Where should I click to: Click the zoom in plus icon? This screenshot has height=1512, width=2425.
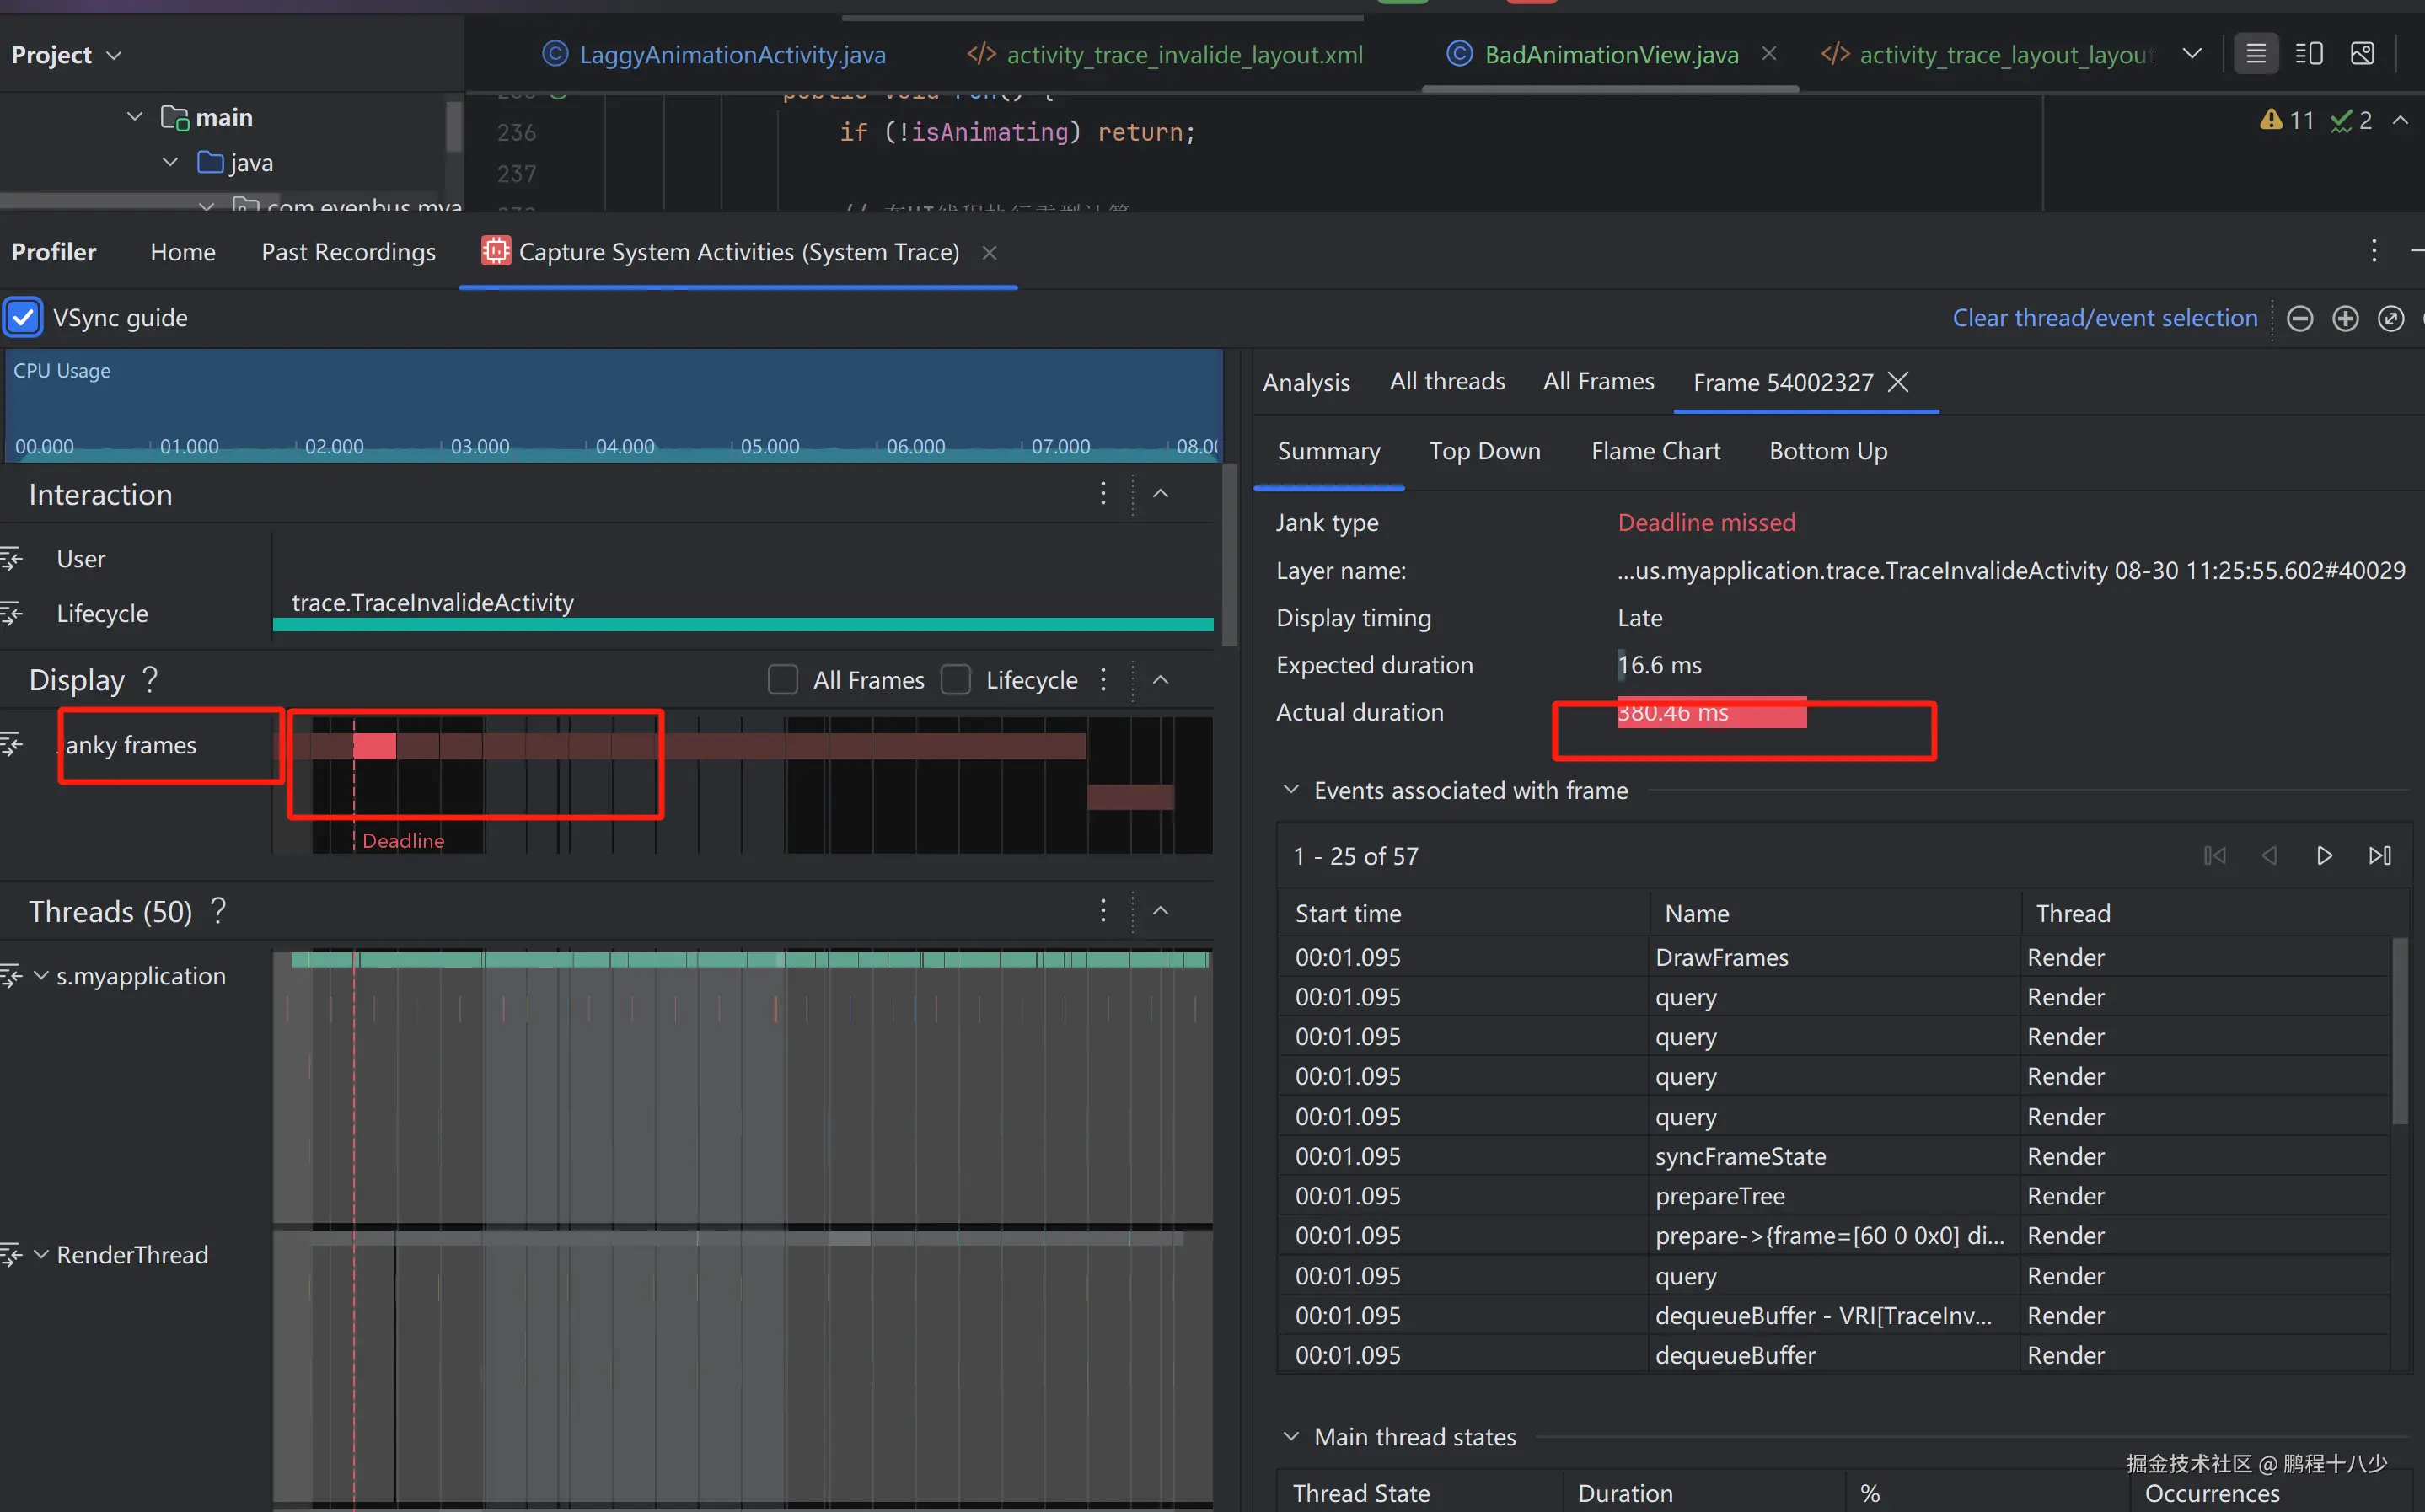(2345, 318)
